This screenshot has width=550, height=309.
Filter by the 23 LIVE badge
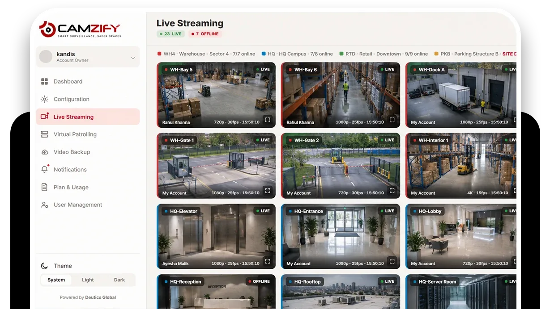(171, 34)
